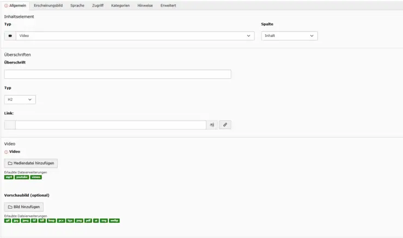The width and height of the screenshot is (403, 238).
Task: Switch to the Erscheinungsbild tab
Action: [x=48, y=5]
